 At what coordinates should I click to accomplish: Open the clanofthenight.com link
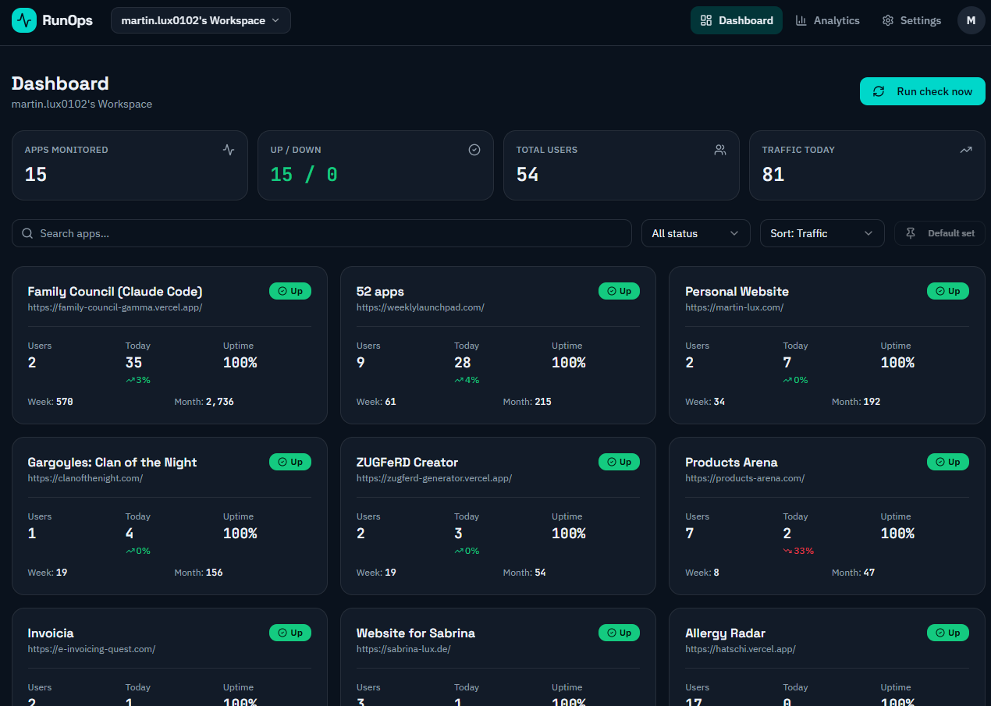click(x=85, y=478)
